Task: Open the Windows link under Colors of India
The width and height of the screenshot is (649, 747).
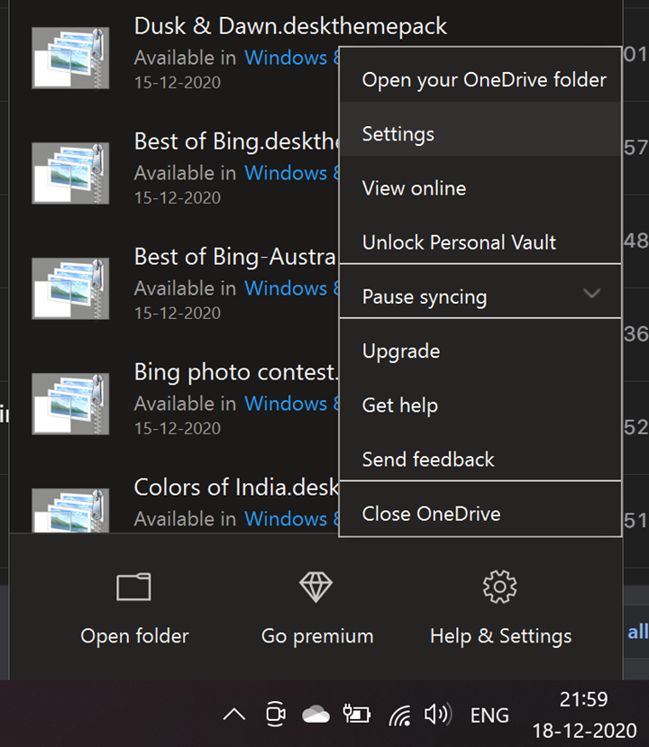Action: click(x=291, y=519)
